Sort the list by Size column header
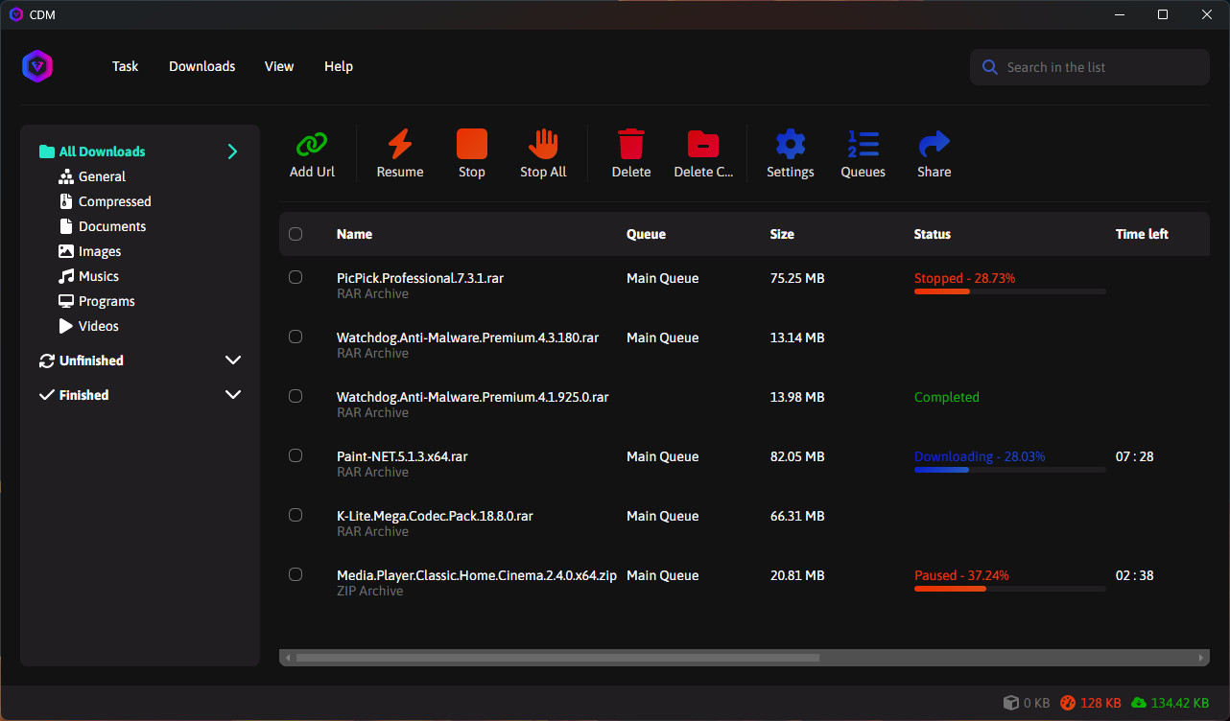 782,234
